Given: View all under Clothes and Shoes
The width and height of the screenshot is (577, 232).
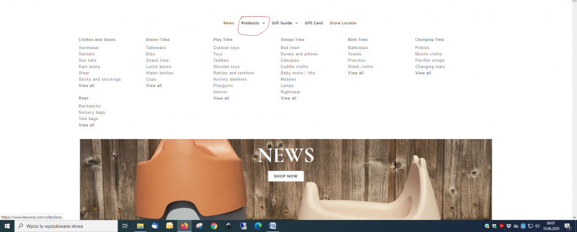Looking at the screenshot, I should pyautogui.click(x=87, y=85).
